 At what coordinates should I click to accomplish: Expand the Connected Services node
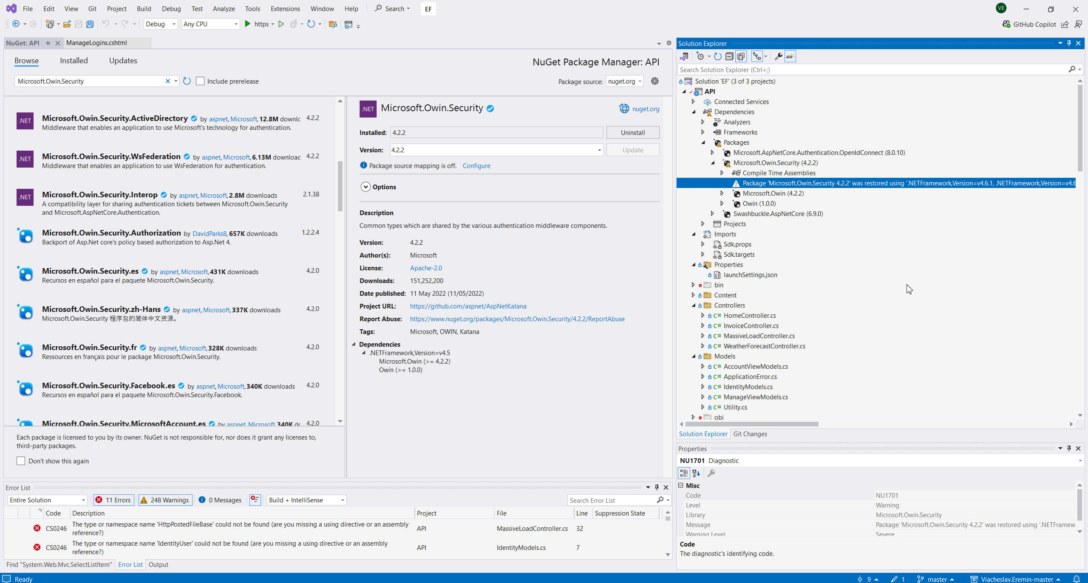(x=692, y=101)
